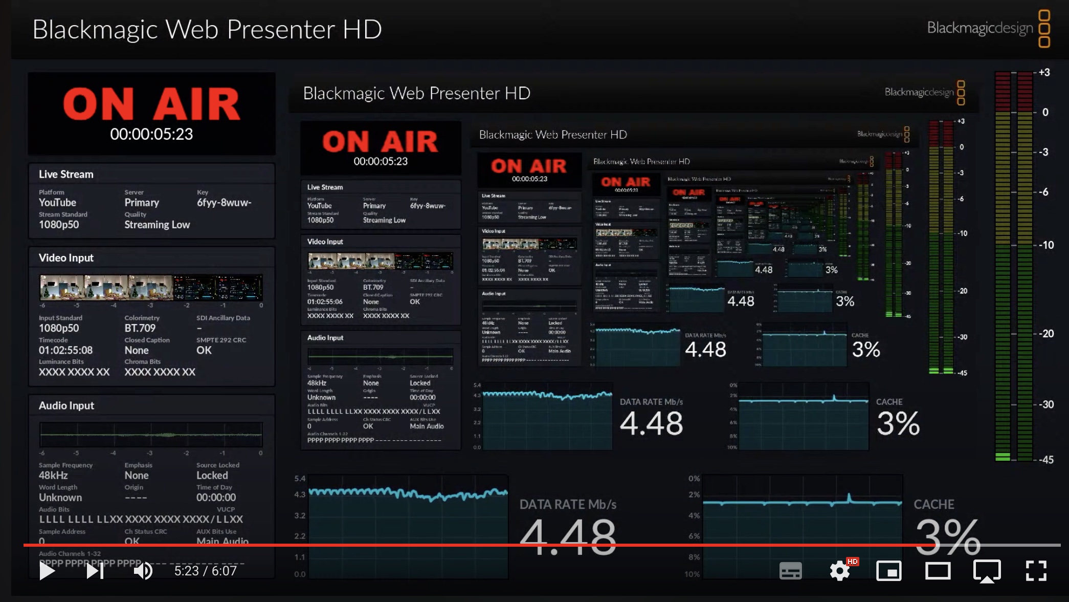Image resolution: width=1069 pixels, height=602 pixels.
Task: Click the outermost 00:00:05:23 on-air timer
Action: pos(151,134)
